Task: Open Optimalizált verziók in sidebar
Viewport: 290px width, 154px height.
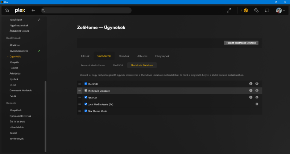Action: (x=20, y=116)
